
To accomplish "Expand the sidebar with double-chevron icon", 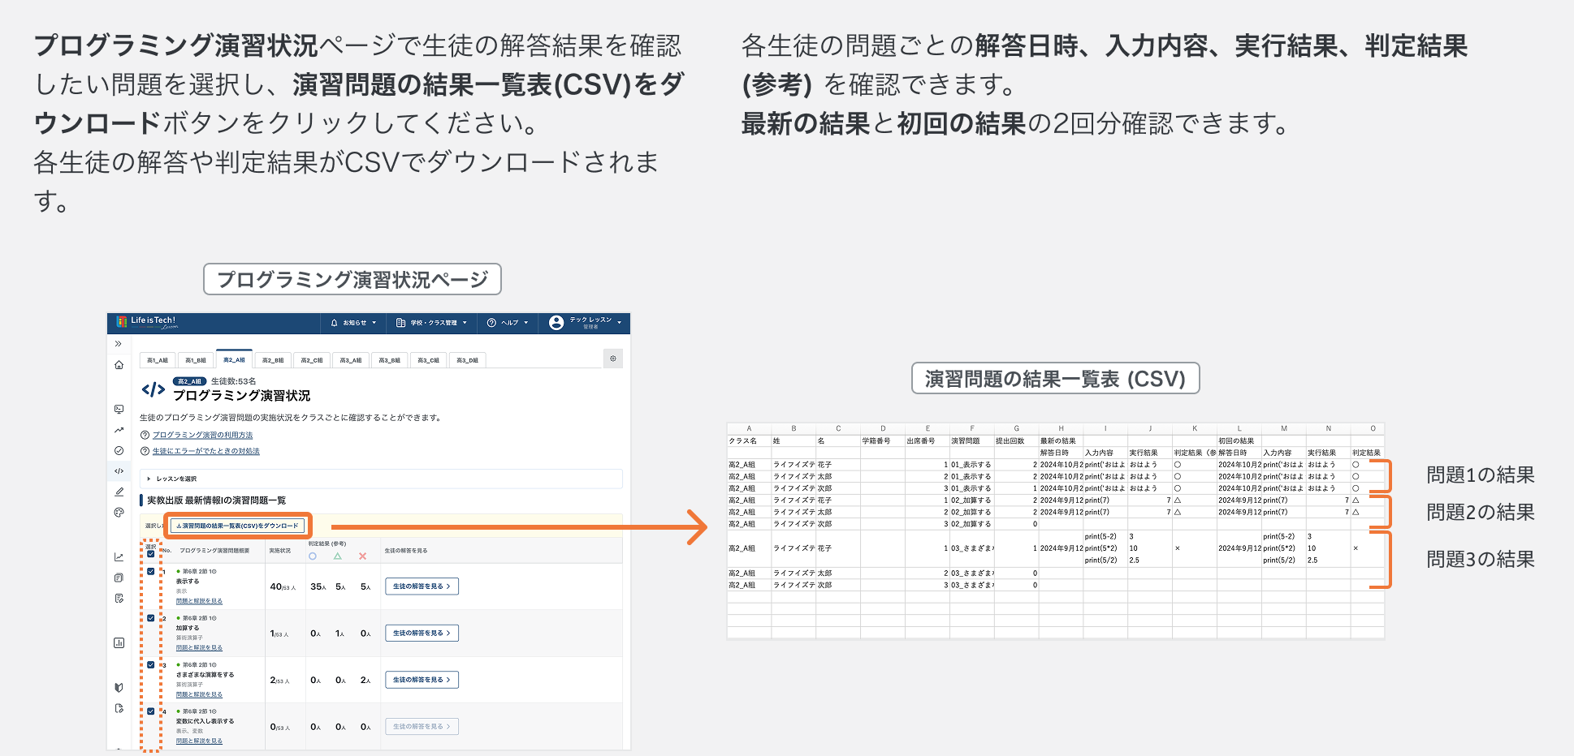I will coord(119,344).
